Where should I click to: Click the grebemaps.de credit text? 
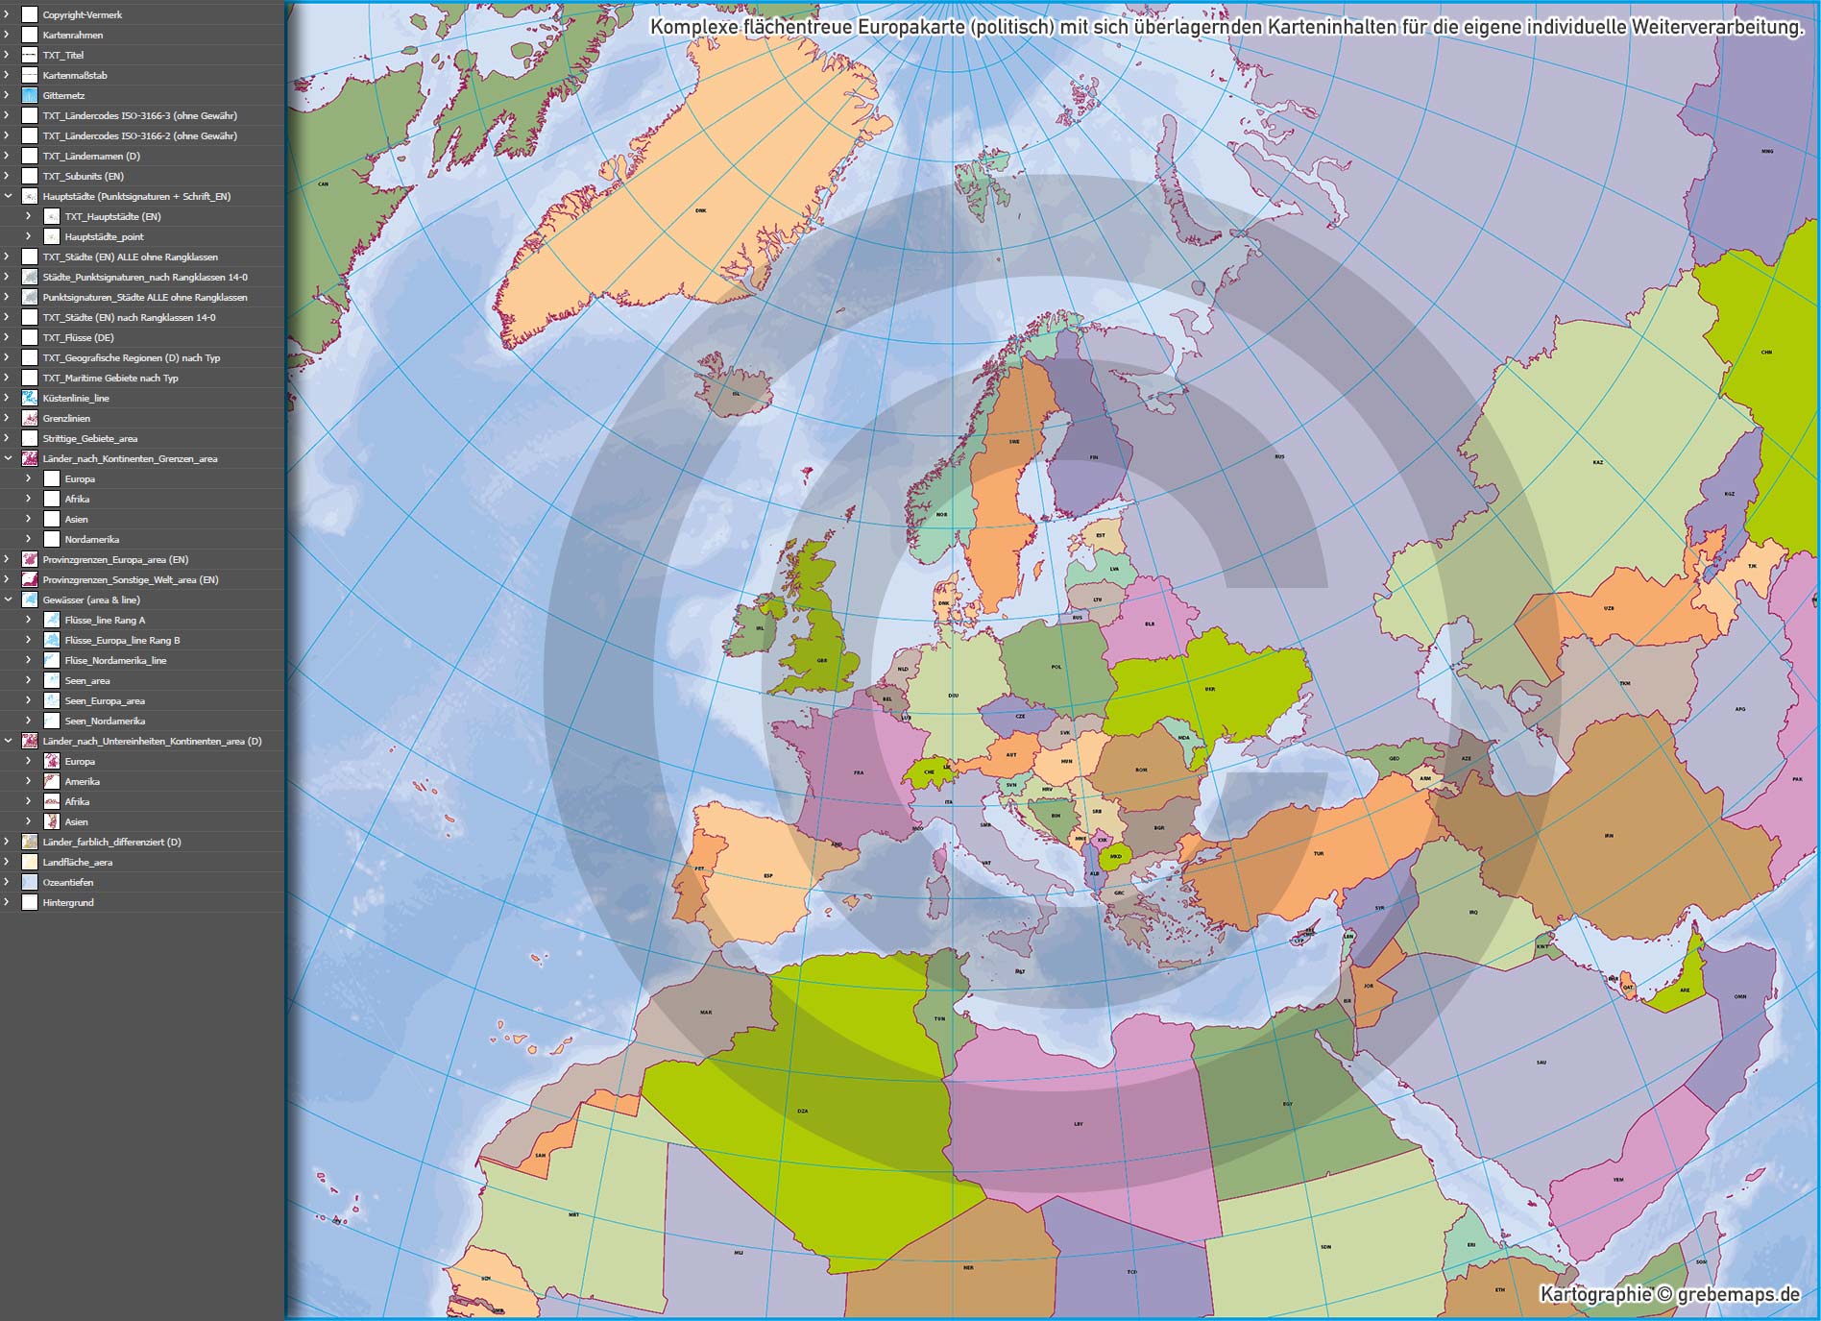click(1669, 1294)
